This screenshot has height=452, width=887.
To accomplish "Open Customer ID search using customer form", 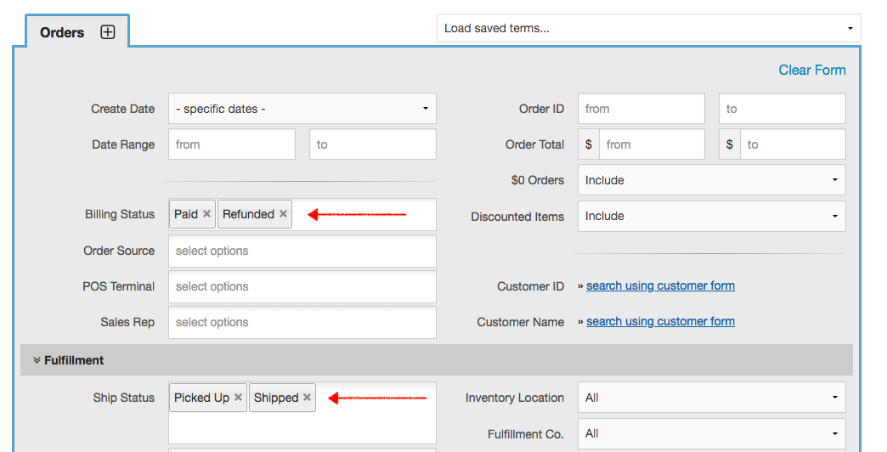I will pos(660,285).
